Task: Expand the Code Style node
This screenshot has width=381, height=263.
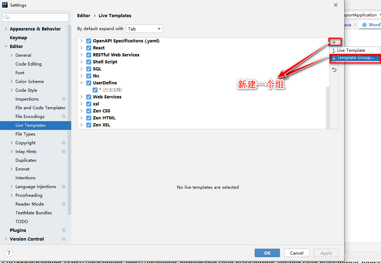Action: point(12,90)
